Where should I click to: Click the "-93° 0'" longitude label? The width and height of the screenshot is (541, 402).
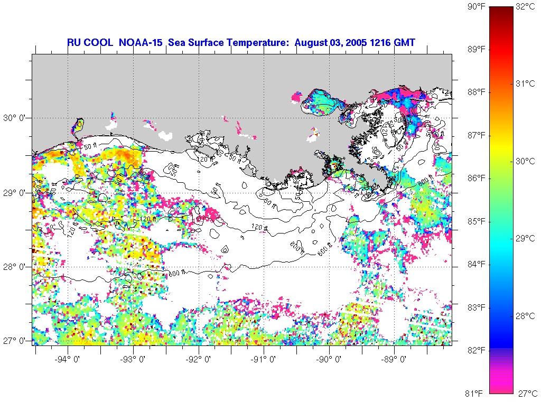[133, 360]
